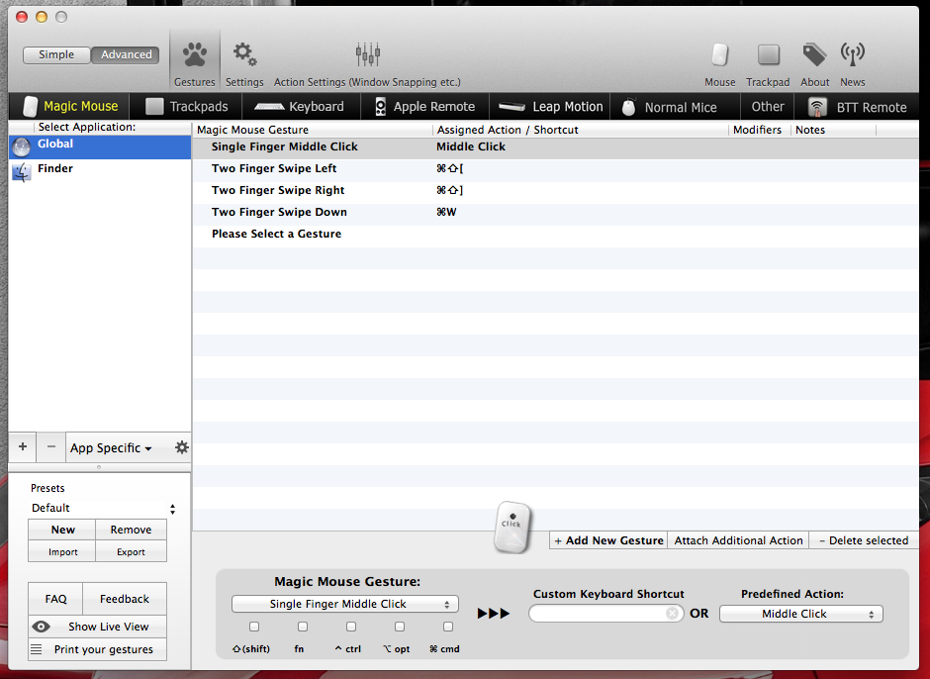Switch to the Simple mode

click(56, 54)
